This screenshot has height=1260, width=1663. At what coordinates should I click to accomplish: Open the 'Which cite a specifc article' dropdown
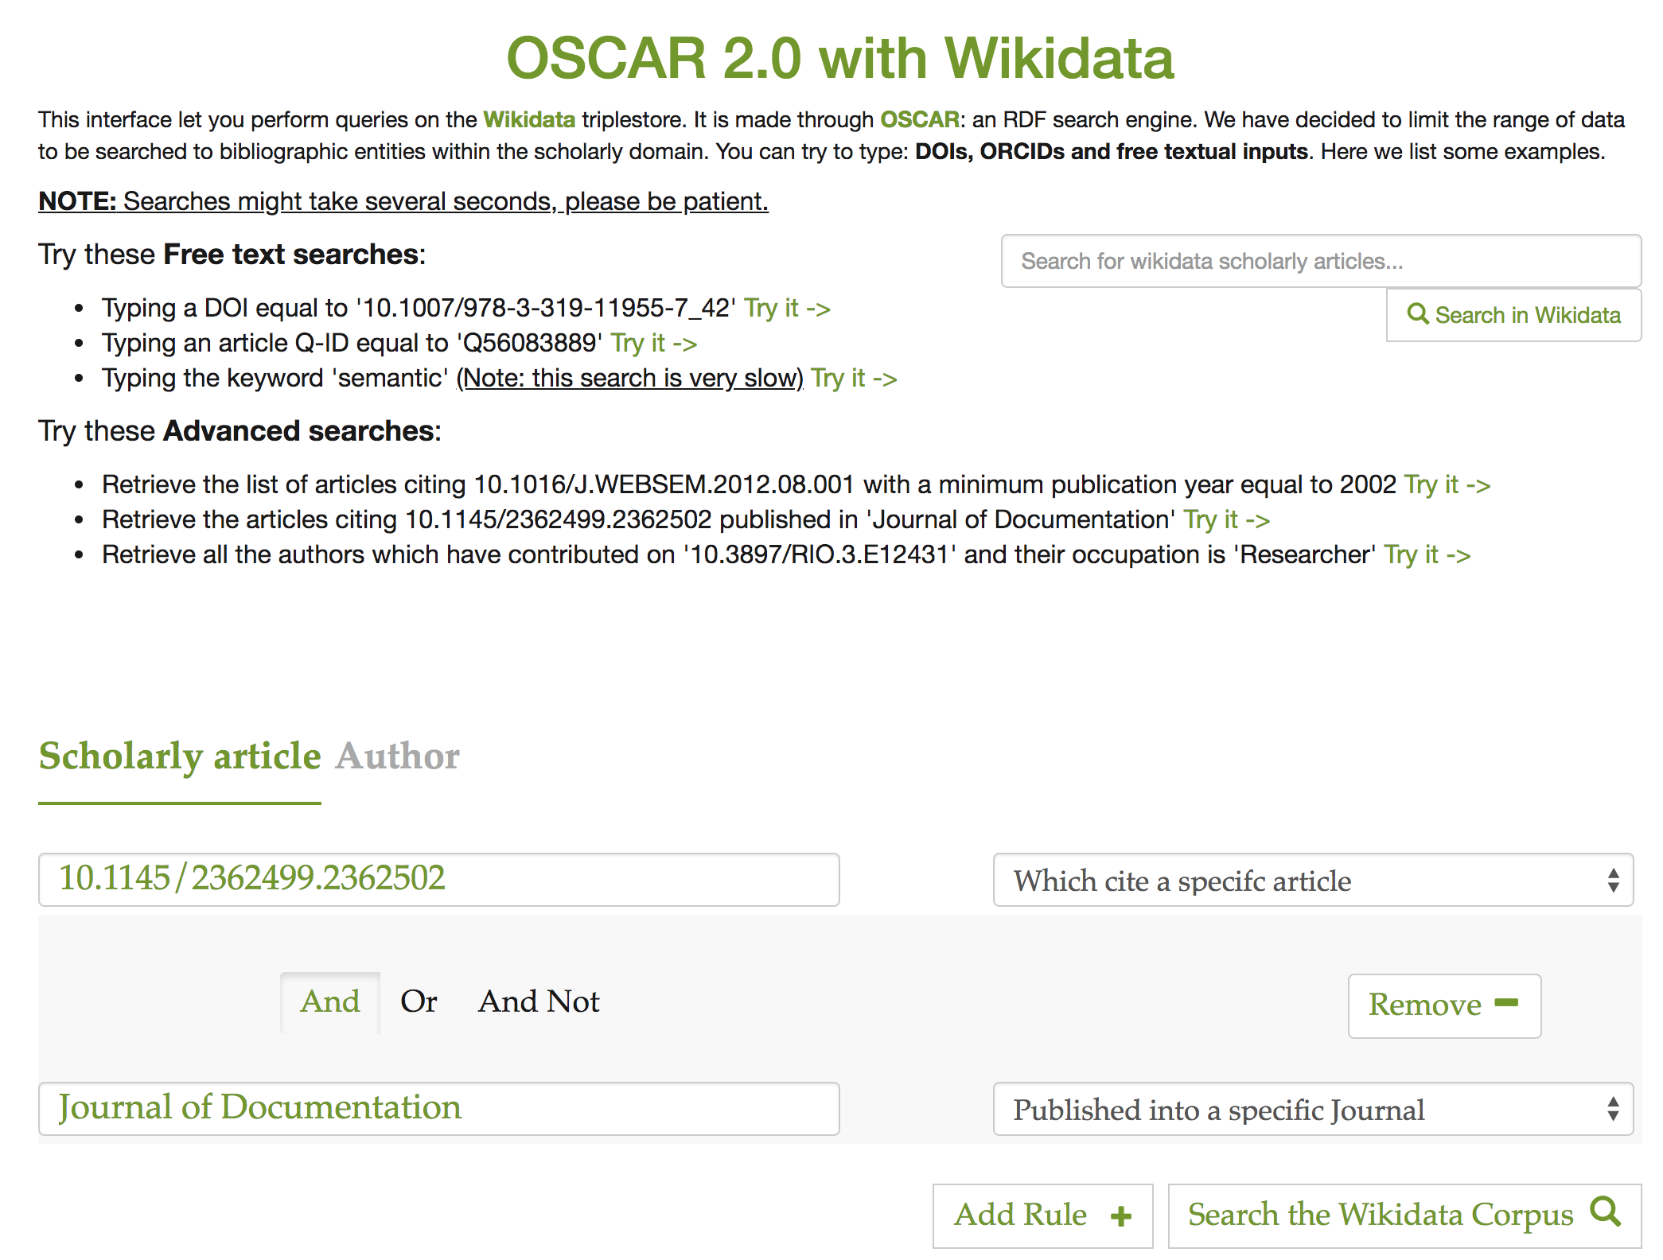coord(1313,880)
